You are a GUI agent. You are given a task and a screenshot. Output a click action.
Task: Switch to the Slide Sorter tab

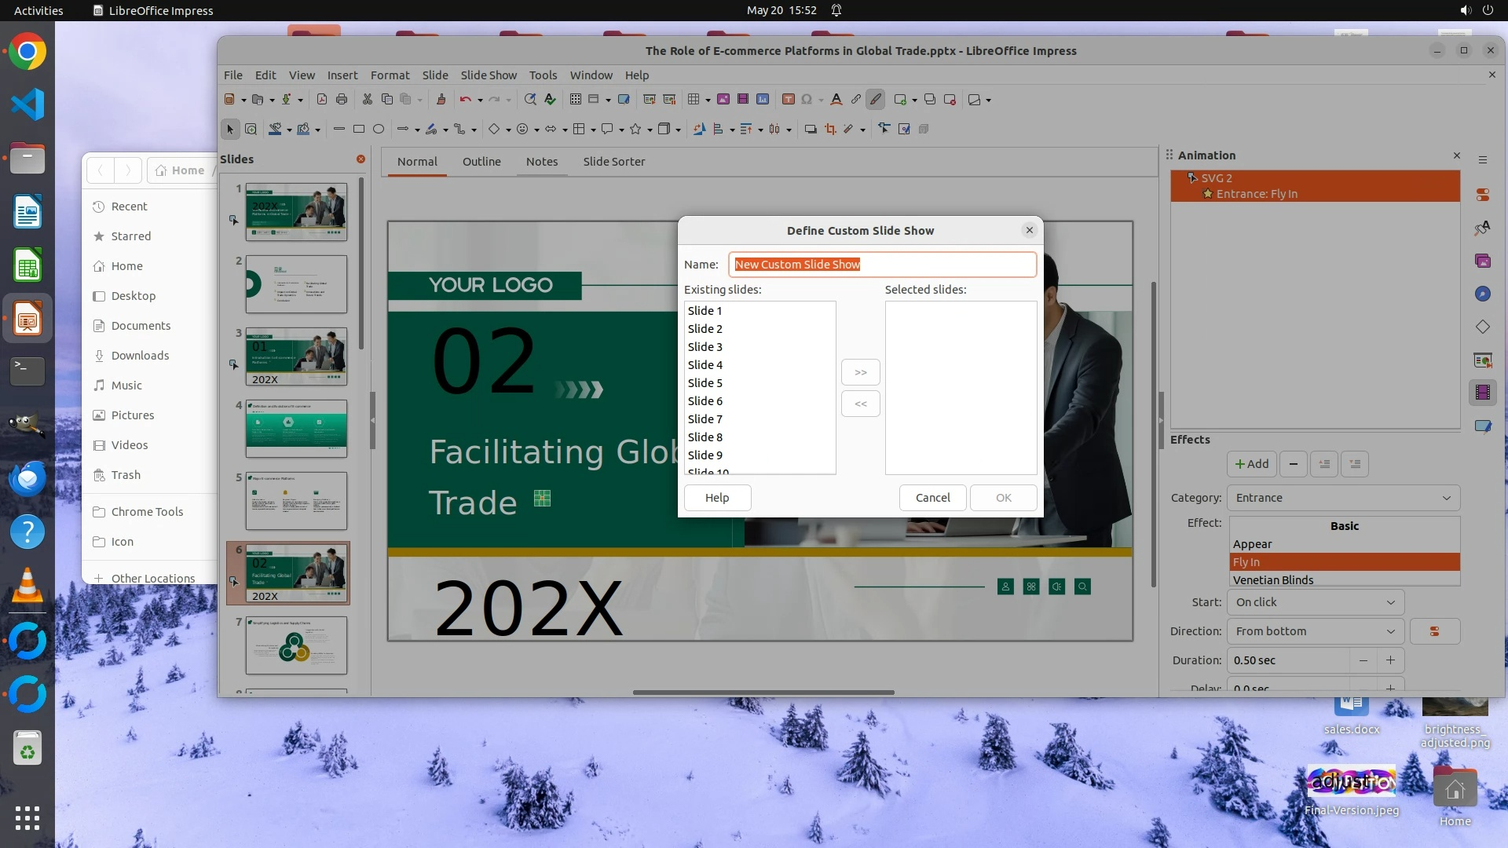click(x=613, y=162)
